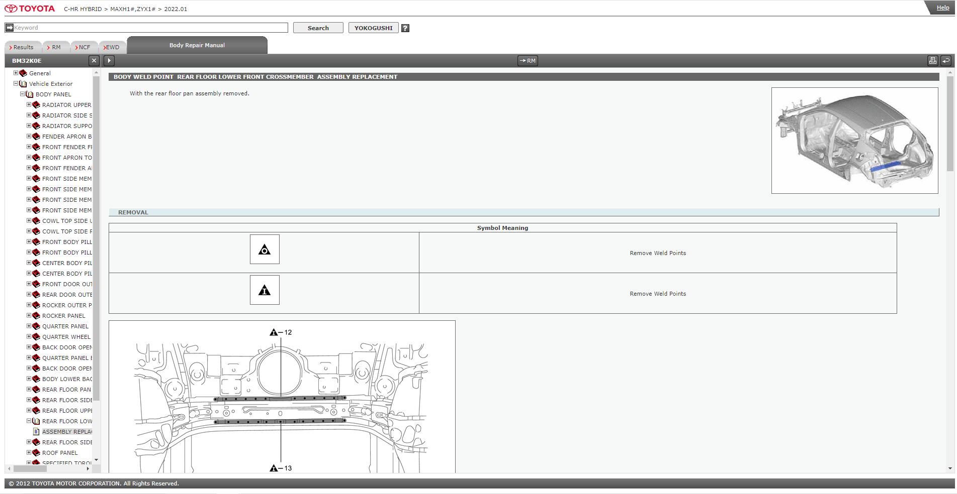Screen dimensions: 957x494
Task: Click the ASSEMBLY REPLACEMENT document icon
Action: click(36, 432)
